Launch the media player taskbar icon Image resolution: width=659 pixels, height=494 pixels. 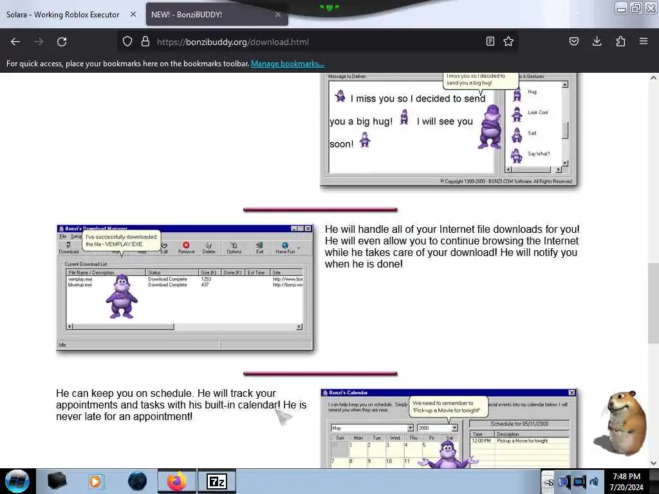(97, 481)
